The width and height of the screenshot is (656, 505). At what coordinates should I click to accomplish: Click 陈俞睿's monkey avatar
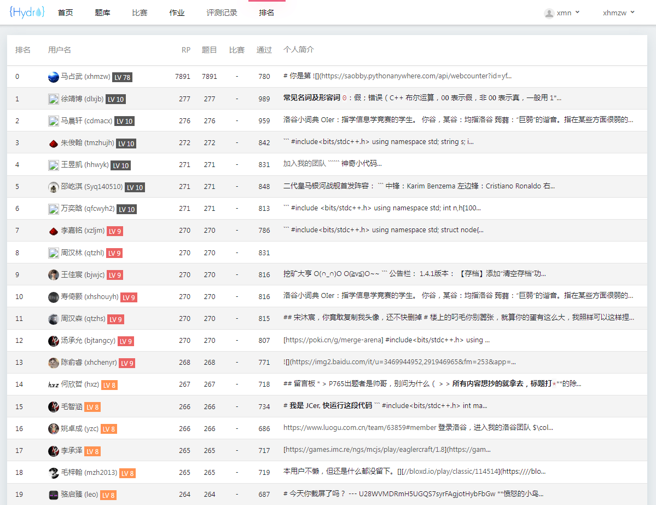[53, 363]
